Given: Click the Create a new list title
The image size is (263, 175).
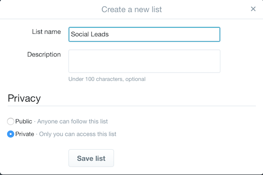Looking at the screenshot, I should coord(131,9).
